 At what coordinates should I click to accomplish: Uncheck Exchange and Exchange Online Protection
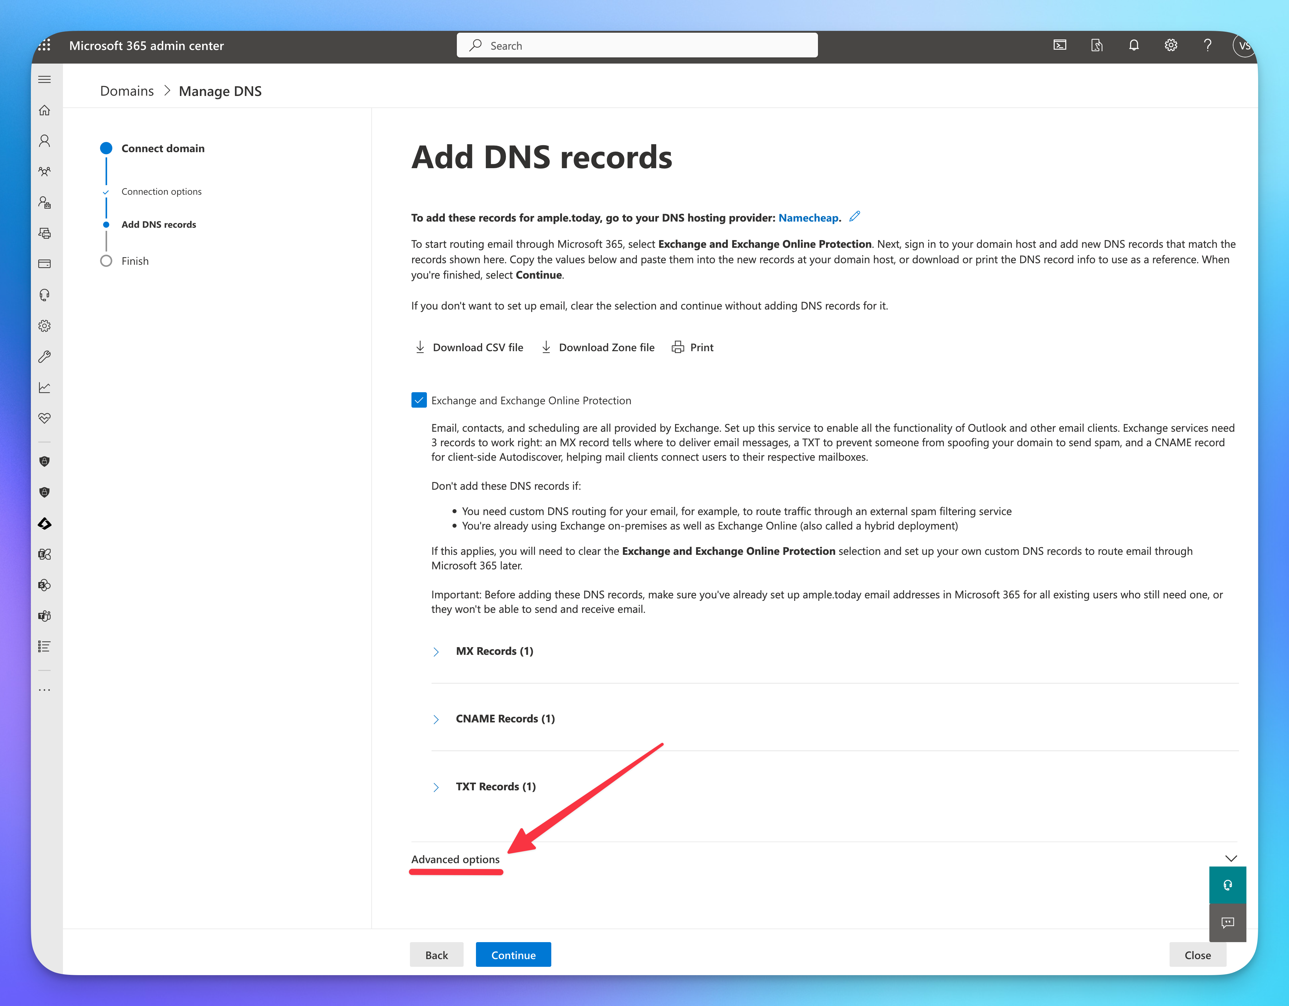tap(419, 400)
